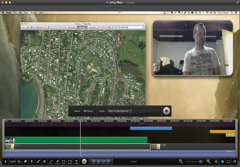Select the asterisk freeze-frame tool
The height and width of the screenshot is (167, 240).
click(44, 161)
